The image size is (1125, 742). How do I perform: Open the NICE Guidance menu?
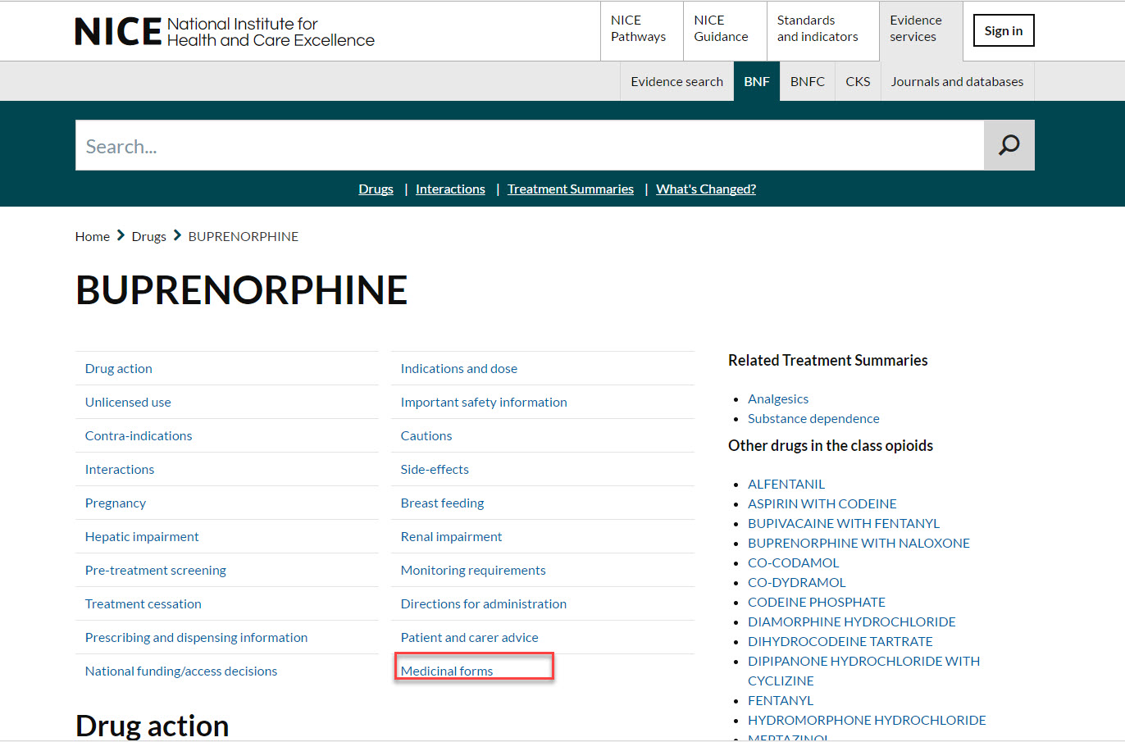[x=722, y=30]
